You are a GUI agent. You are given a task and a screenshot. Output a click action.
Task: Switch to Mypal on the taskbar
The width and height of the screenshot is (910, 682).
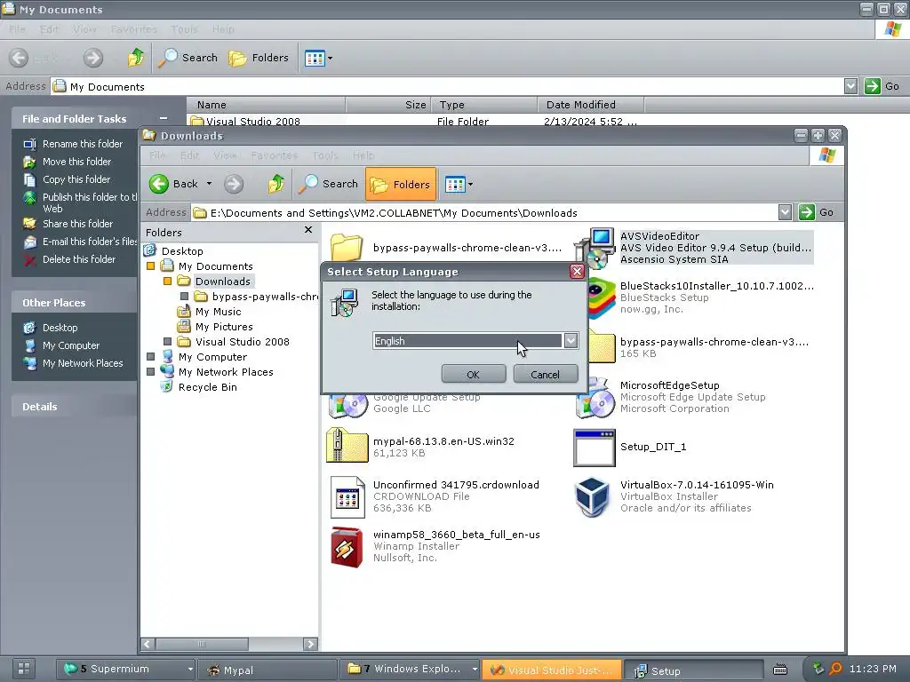tap(267, 670)
